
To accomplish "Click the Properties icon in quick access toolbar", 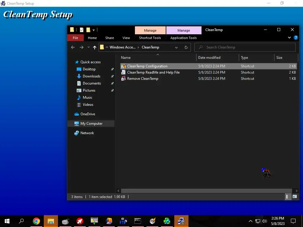I will point(82,30).
